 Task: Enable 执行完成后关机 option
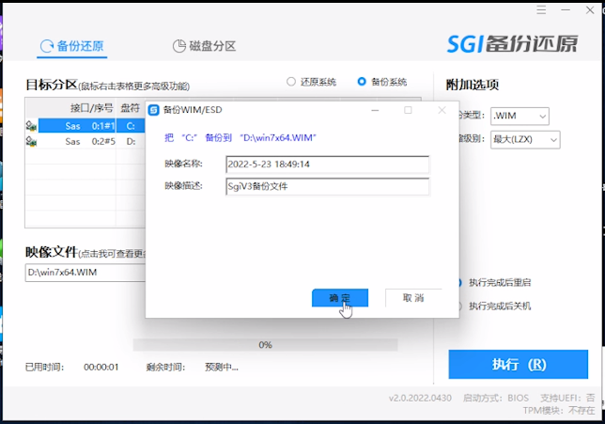pos(458,306)
